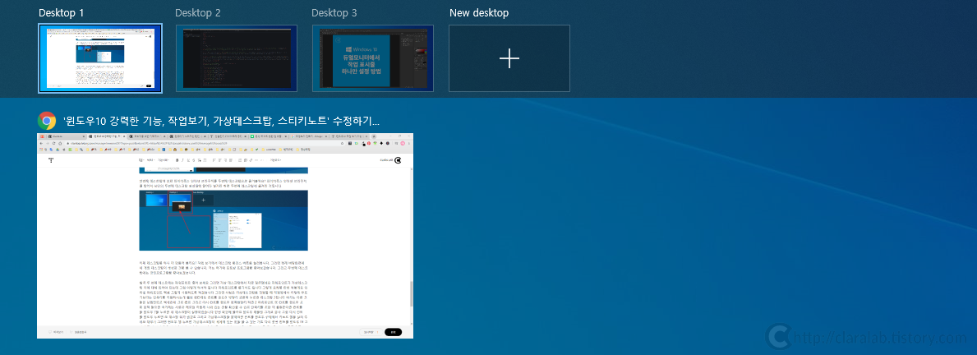The height and width of the screenshot is (355, 977).
Task: Click the '윈도우10 강력한 기능' window title text
Action: tap(221, 121)
